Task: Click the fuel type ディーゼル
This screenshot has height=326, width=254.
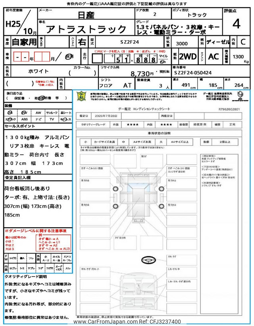Action: pyautogui.click(x=218, y=42)
